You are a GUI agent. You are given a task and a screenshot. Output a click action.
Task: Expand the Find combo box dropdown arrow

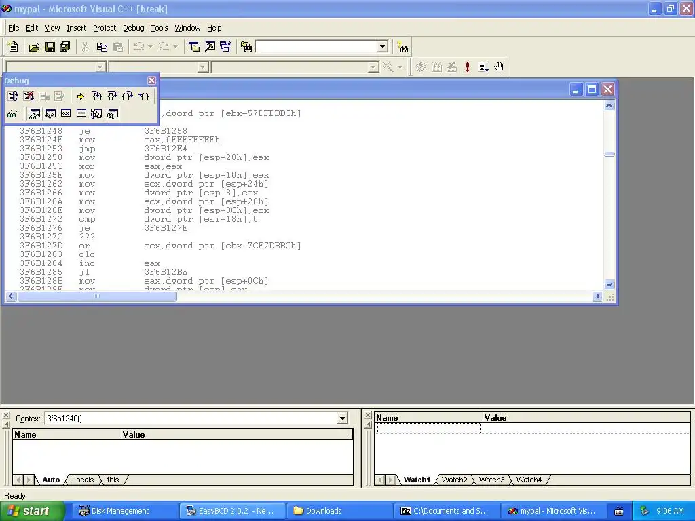point(382,47)
